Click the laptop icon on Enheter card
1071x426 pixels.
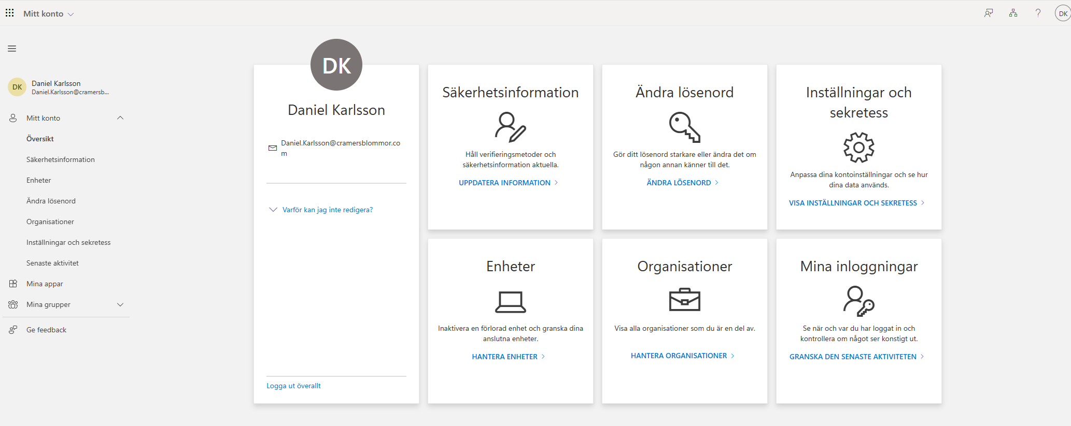pos(511,302)
